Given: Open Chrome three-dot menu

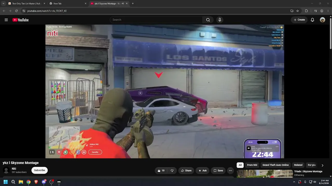Looking at the screenshot, I should click(328, 11).
